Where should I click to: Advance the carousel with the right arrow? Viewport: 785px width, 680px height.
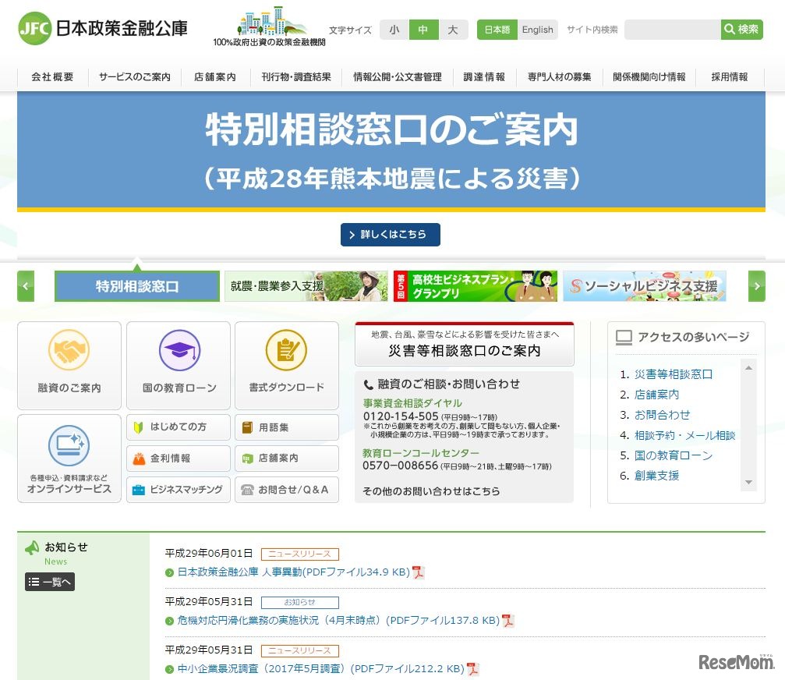coord(755,285)
